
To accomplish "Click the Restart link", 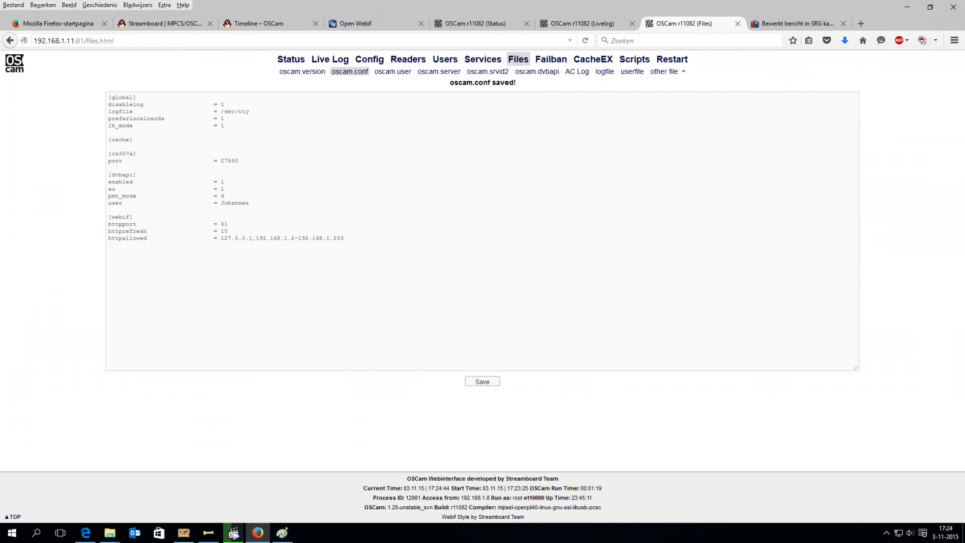I will point(672,59).
